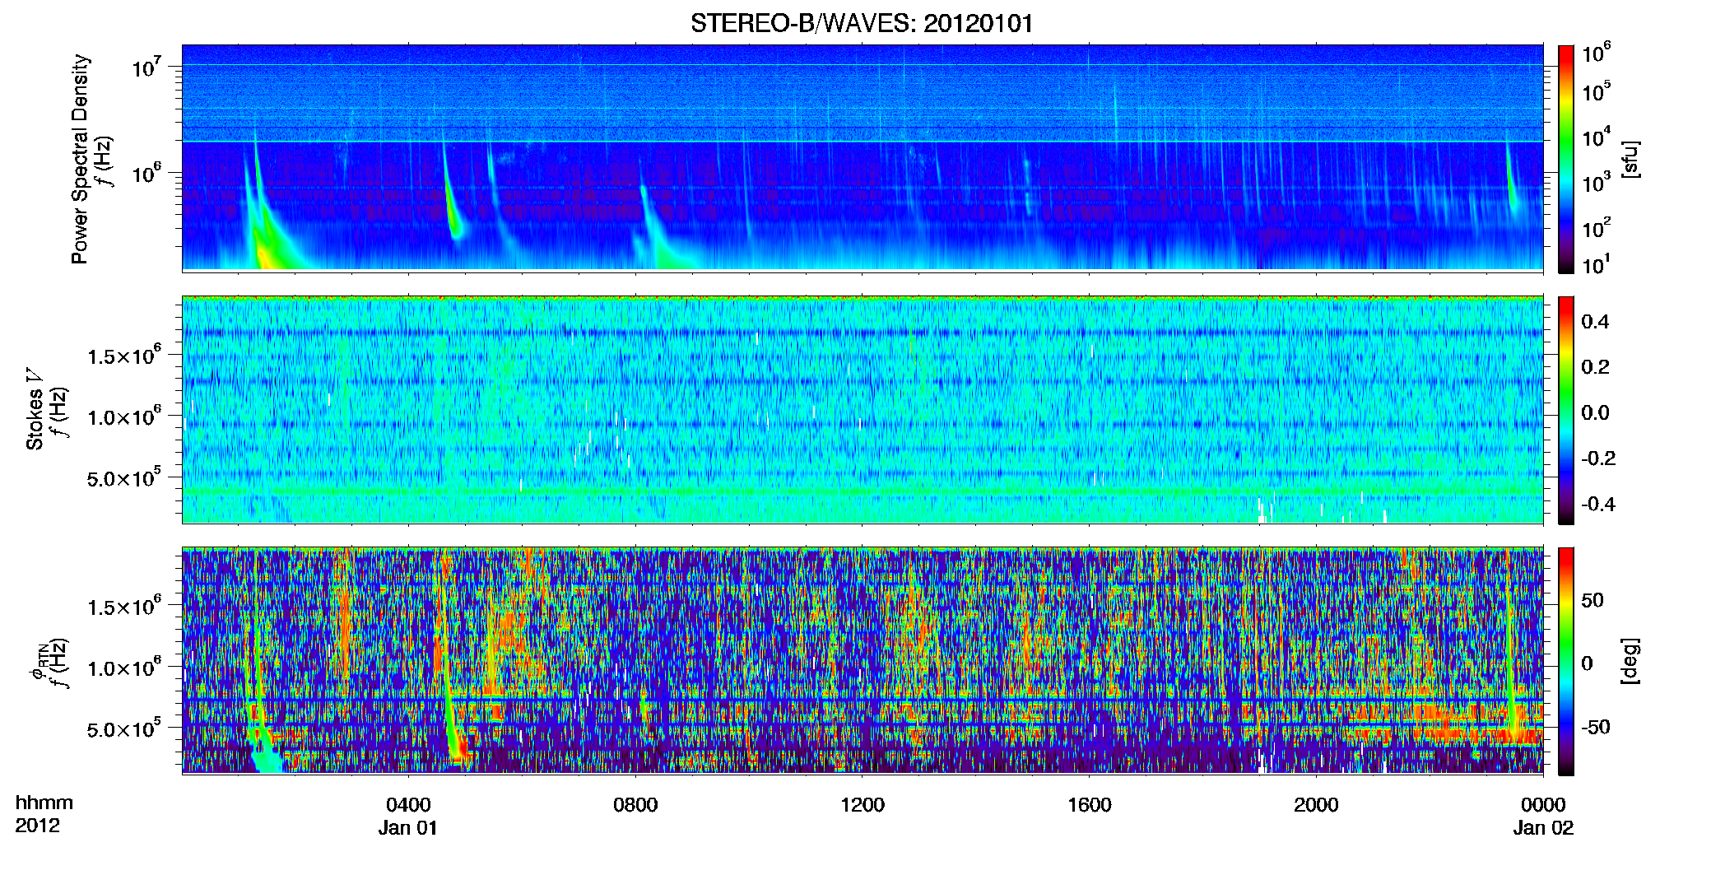Image resolution: width=1725 pixels, height=889 pixels.
Task: Click the Stokes V axis label
Action: point(35,410)
